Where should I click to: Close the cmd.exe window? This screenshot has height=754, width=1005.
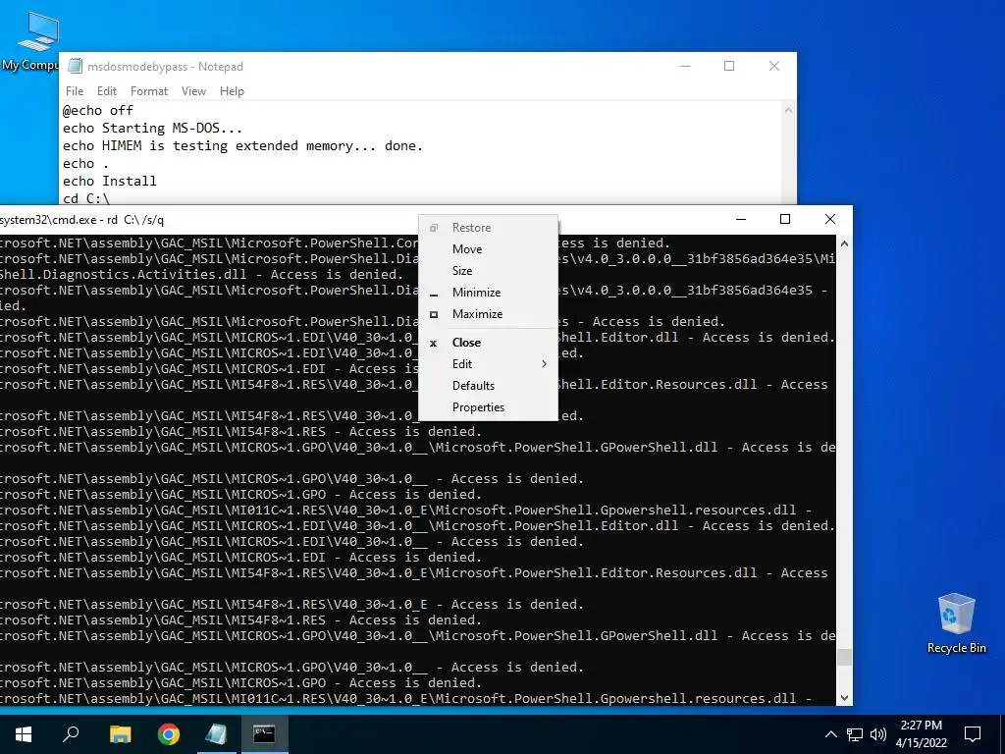click(830, 219)
